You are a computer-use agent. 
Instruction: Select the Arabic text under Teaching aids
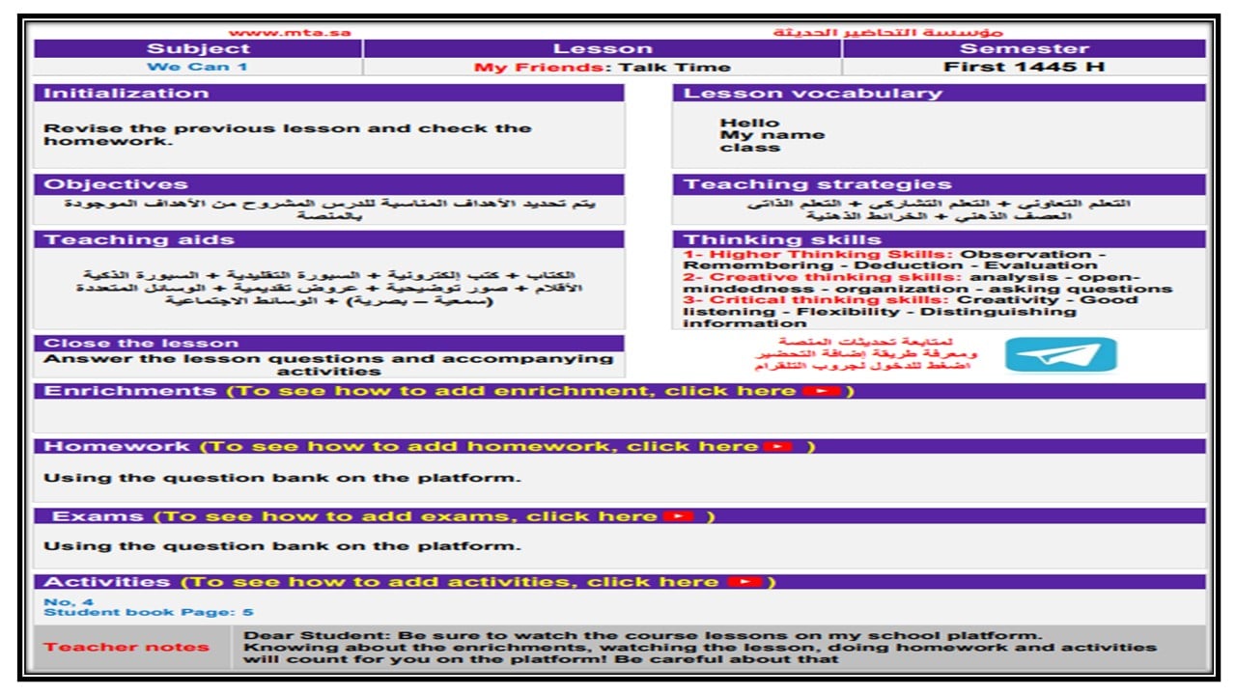tap(328, 289)
